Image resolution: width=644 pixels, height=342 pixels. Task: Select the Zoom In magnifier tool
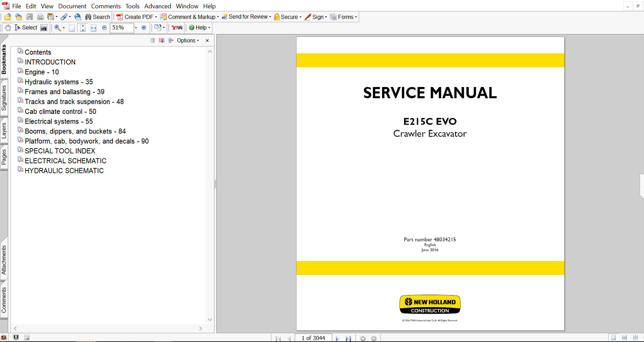pyautogui.click(x=57, y=28)
